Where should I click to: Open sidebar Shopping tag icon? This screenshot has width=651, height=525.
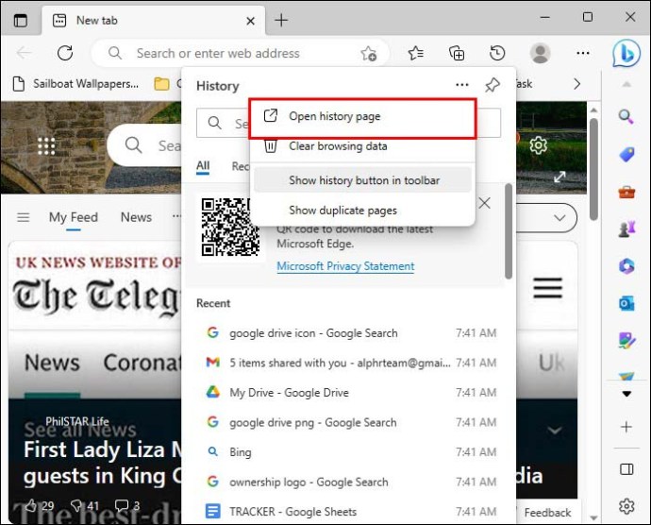pyautogui.click(x=626, y=155)
